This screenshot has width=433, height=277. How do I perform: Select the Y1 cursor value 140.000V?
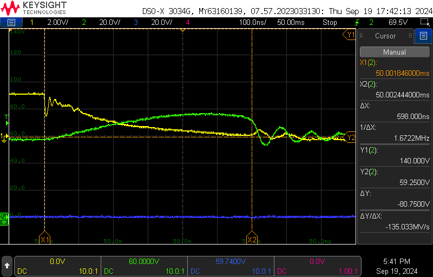(x=415, y=161)
